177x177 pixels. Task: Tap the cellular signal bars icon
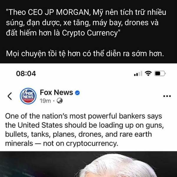coord(138,73)
